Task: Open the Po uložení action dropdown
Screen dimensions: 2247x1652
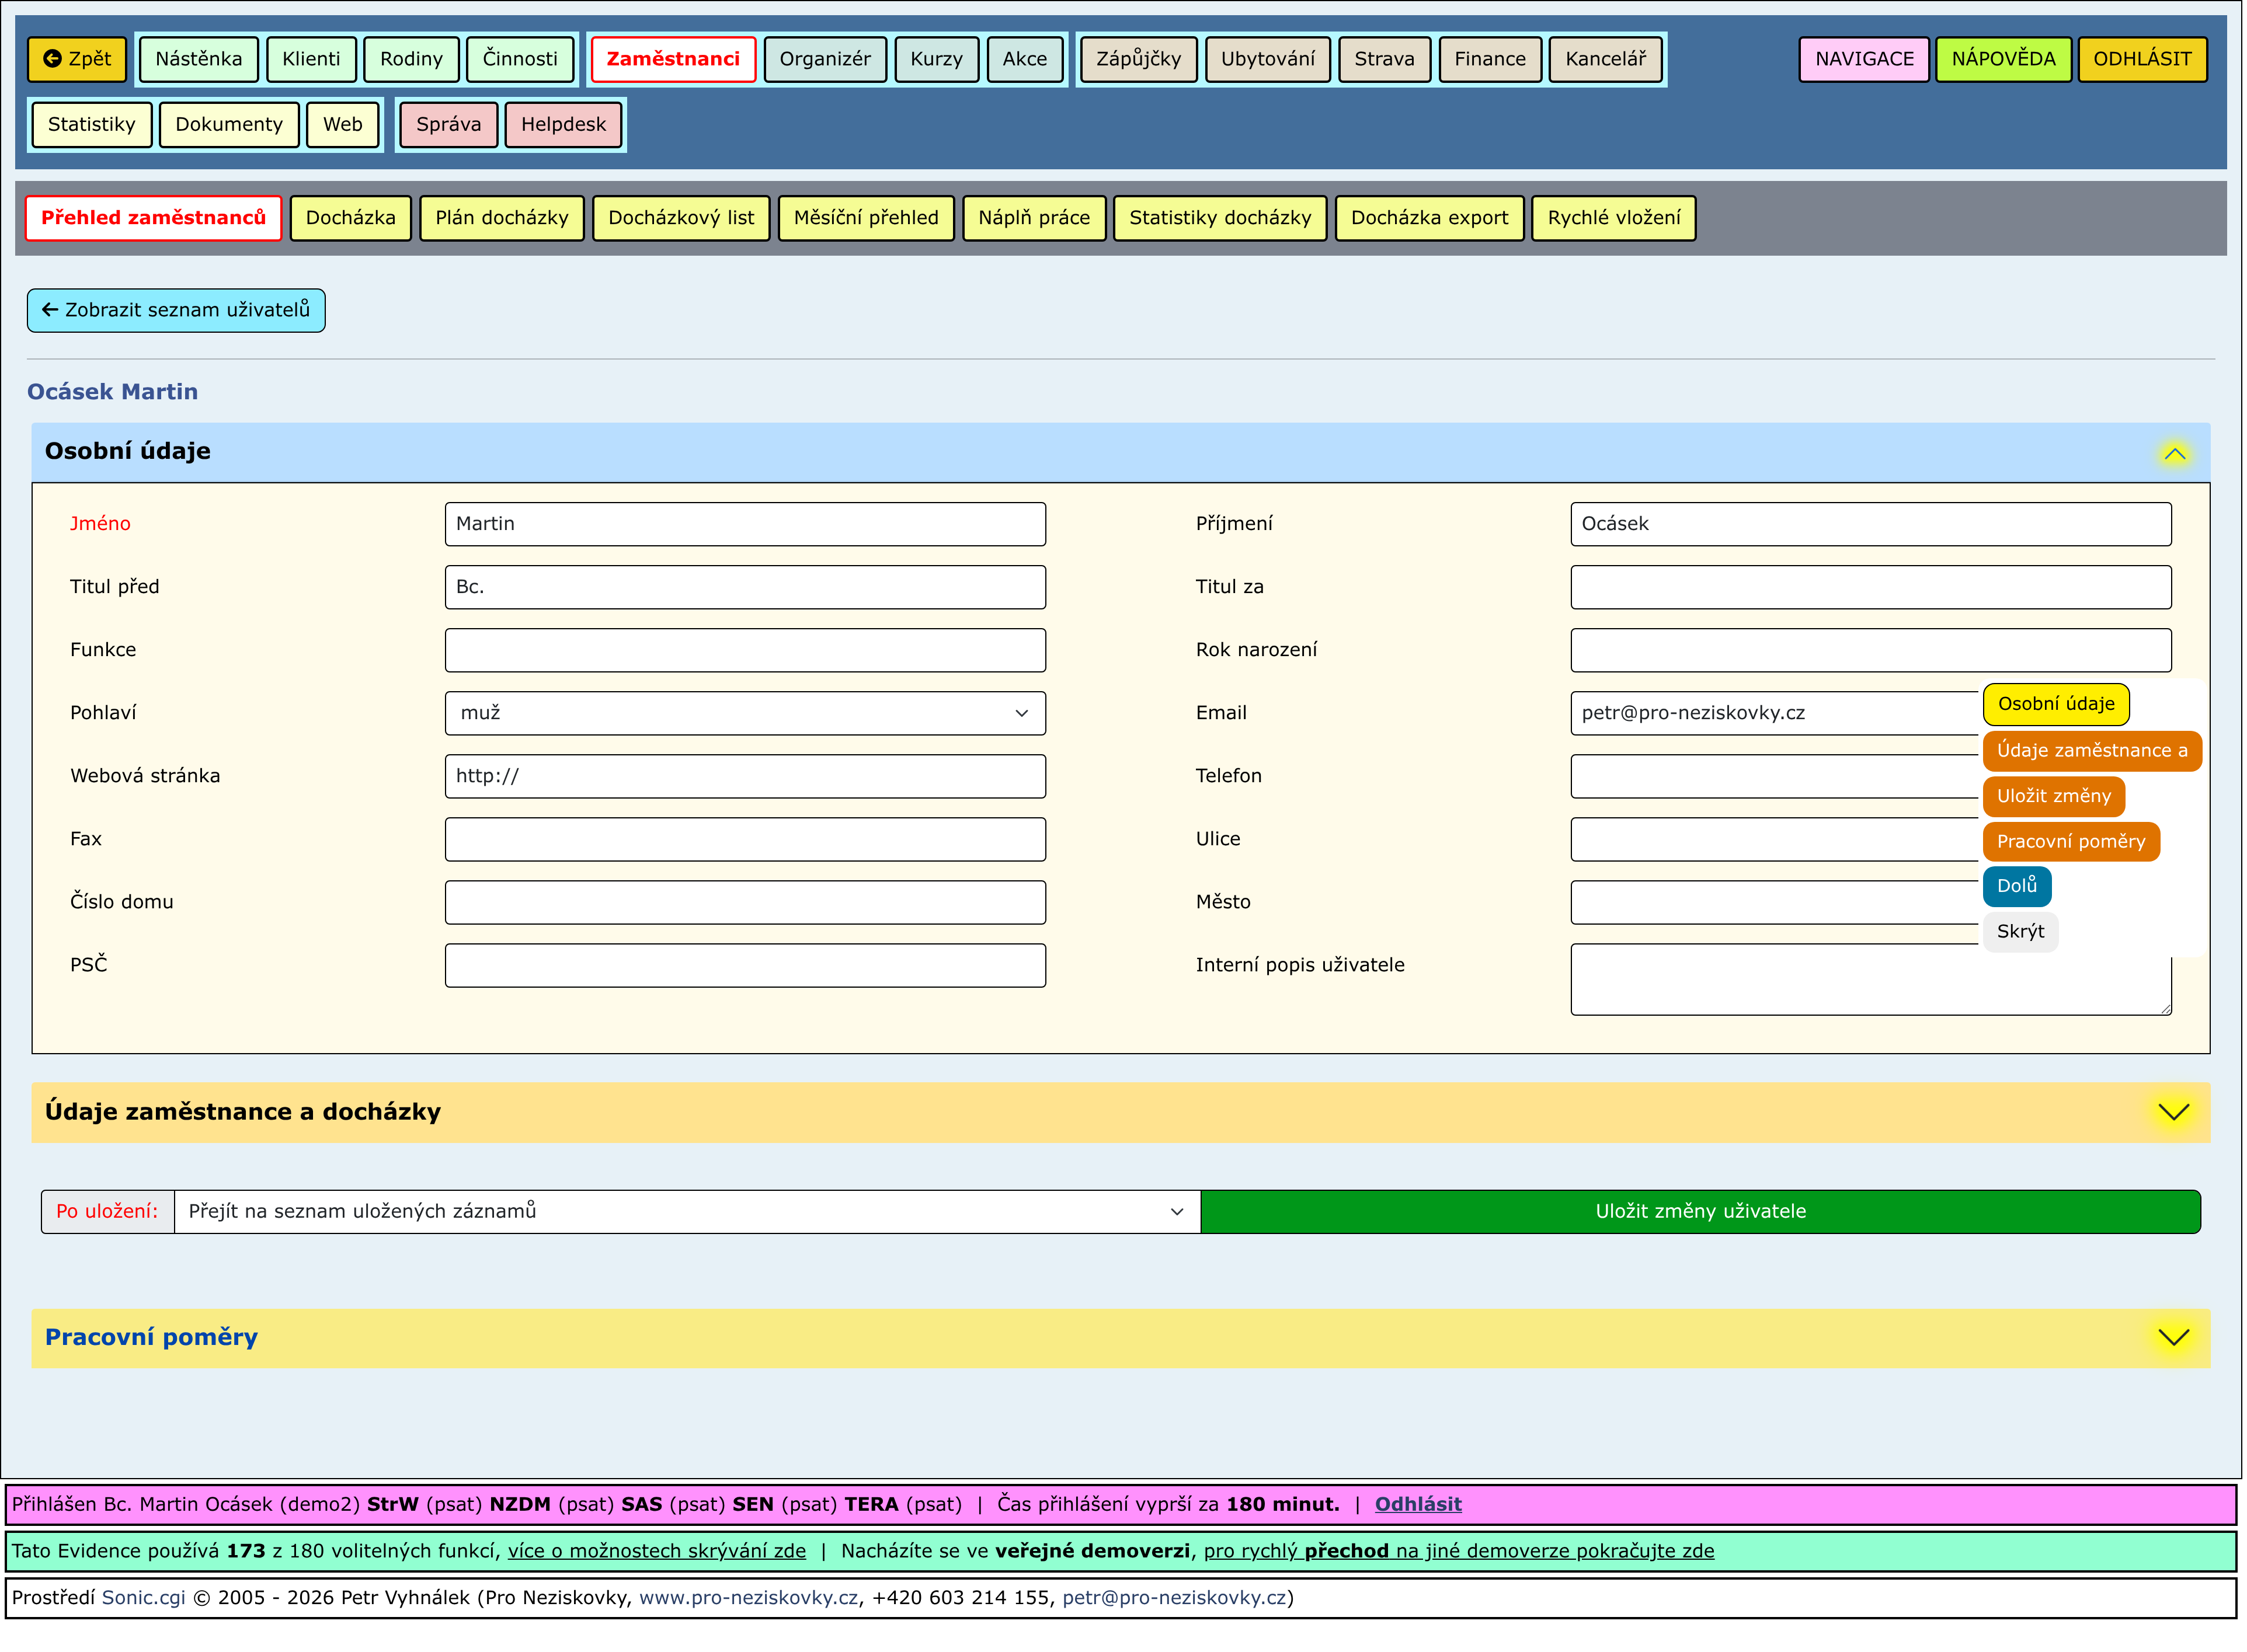Action: [x=686, y=1212]
